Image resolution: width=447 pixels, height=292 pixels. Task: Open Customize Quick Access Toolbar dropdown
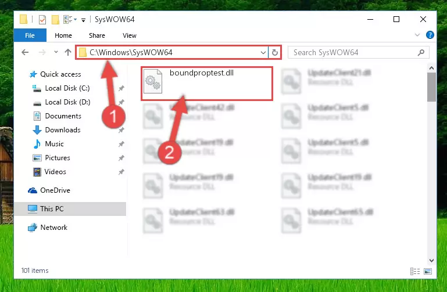click(x=83, y=20)
